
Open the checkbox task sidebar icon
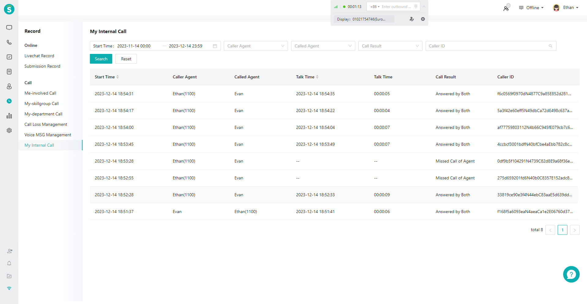pyautogui.click(x=9, y=57)
